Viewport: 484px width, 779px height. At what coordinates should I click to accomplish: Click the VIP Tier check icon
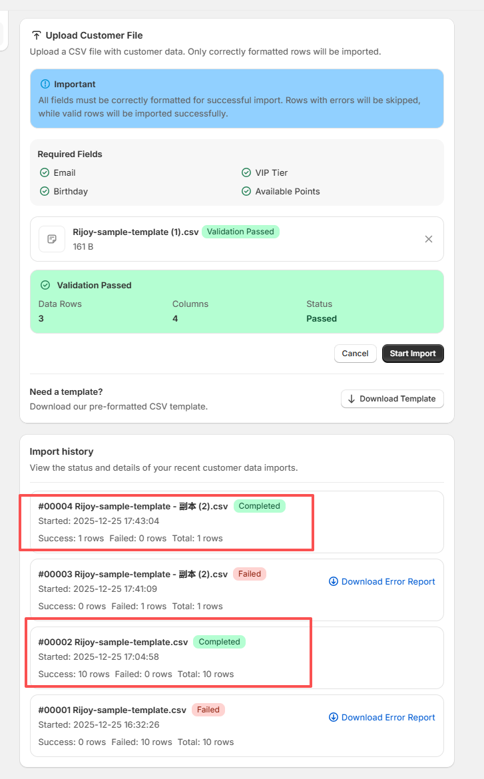246,172
